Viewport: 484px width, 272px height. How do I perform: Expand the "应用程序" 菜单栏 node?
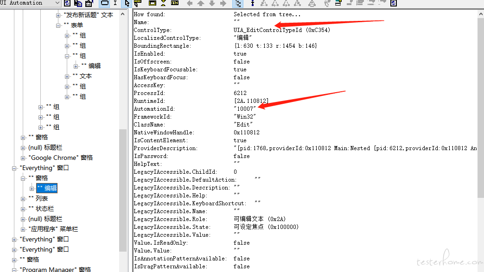(x=23, y=229)
